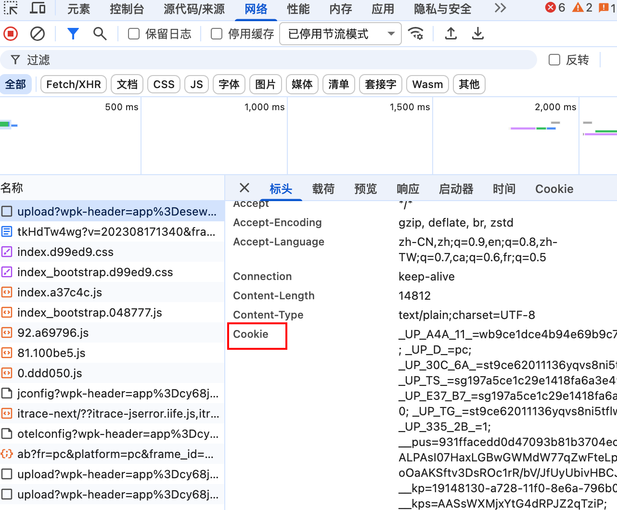Enable the 停用缓存 checkbox

tap(217, 34)
